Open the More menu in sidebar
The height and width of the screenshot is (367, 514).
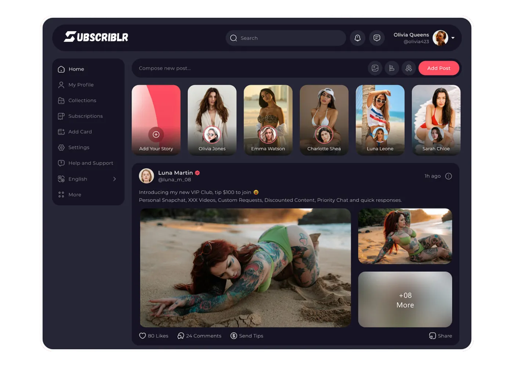75,195
